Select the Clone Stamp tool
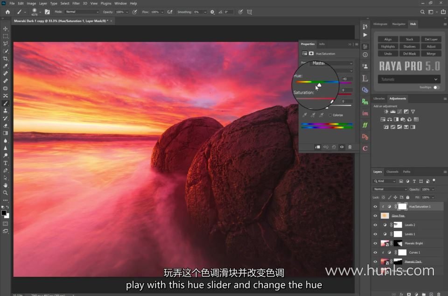Image resolution: width=448 pixels, height=296 pixels. (6, 111)
